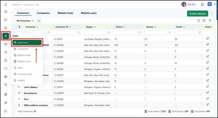218x118 pixels.
Task: Click the filter icon beside the Region search box
Action: click(x=109, y=33)
